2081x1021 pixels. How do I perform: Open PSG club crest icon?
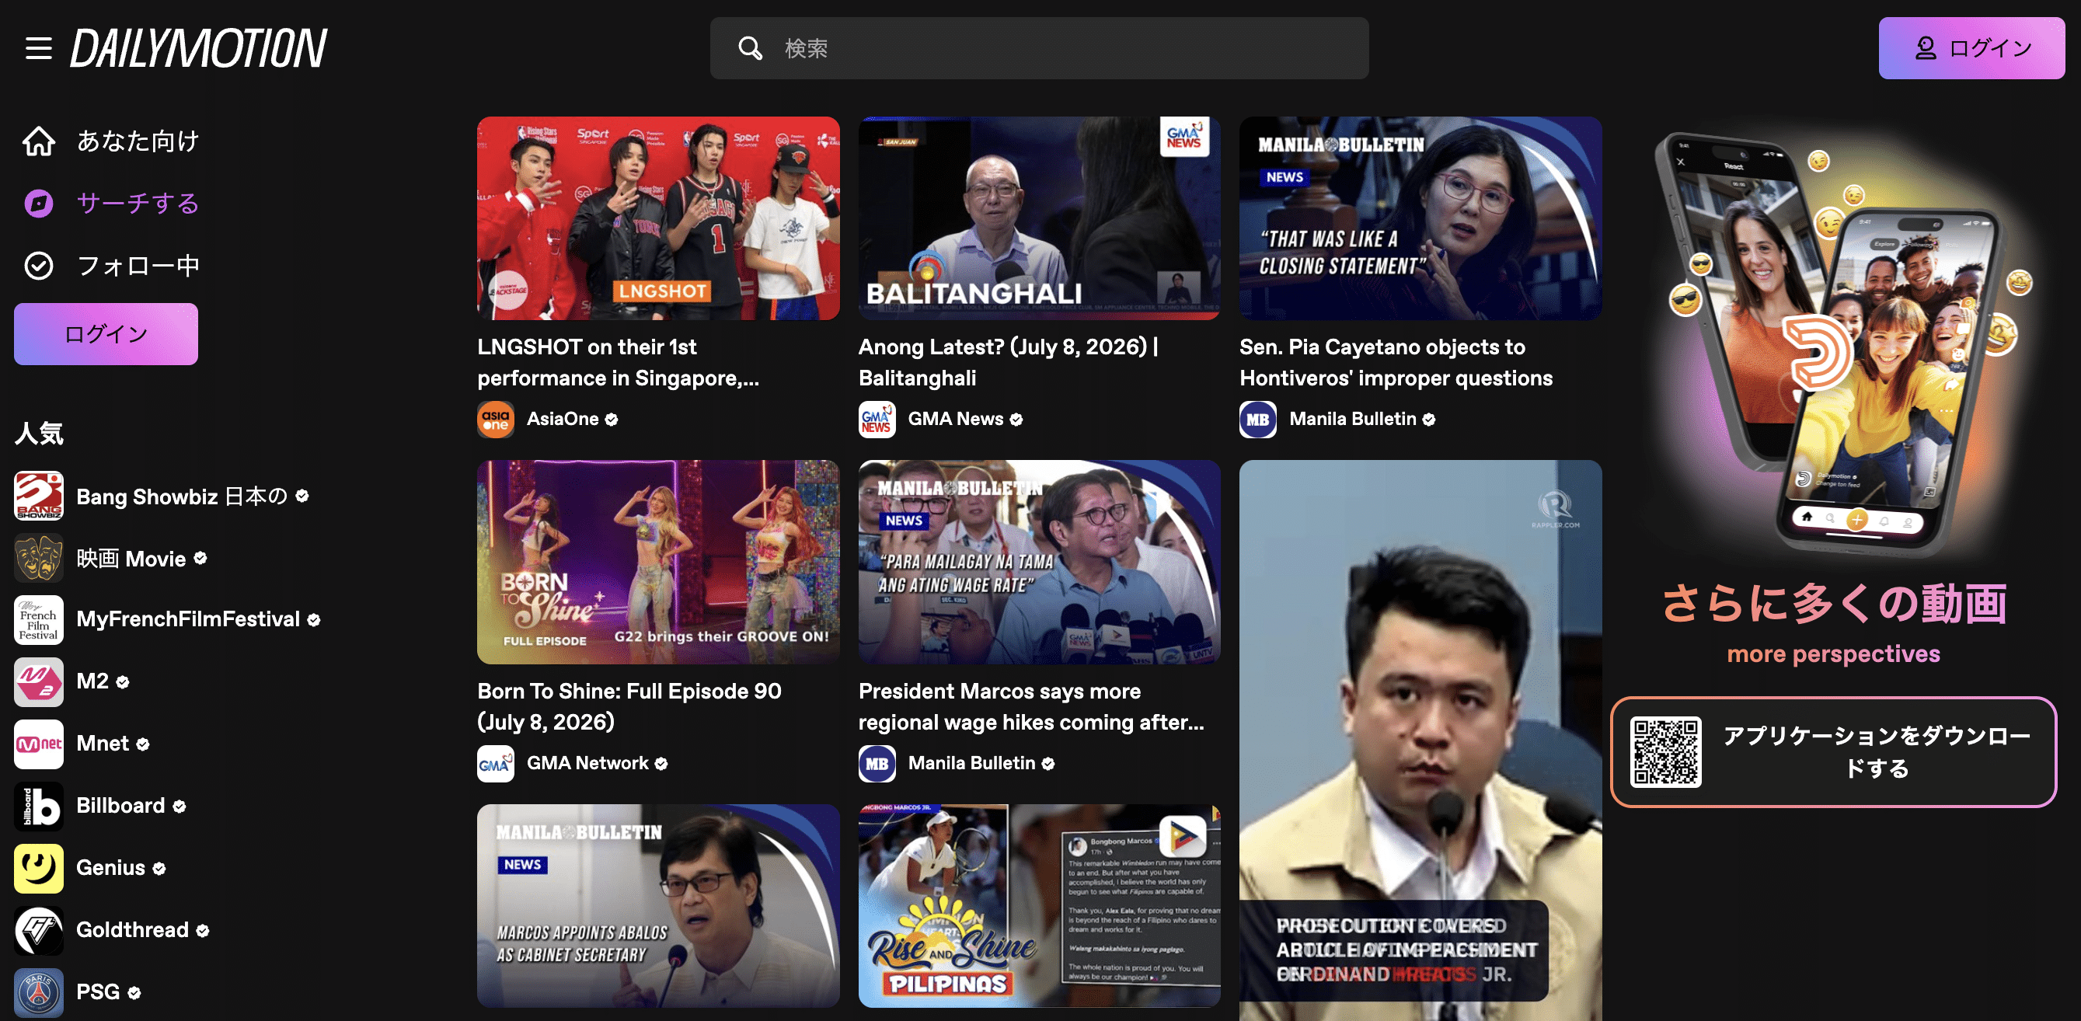[x=39, y=993]
